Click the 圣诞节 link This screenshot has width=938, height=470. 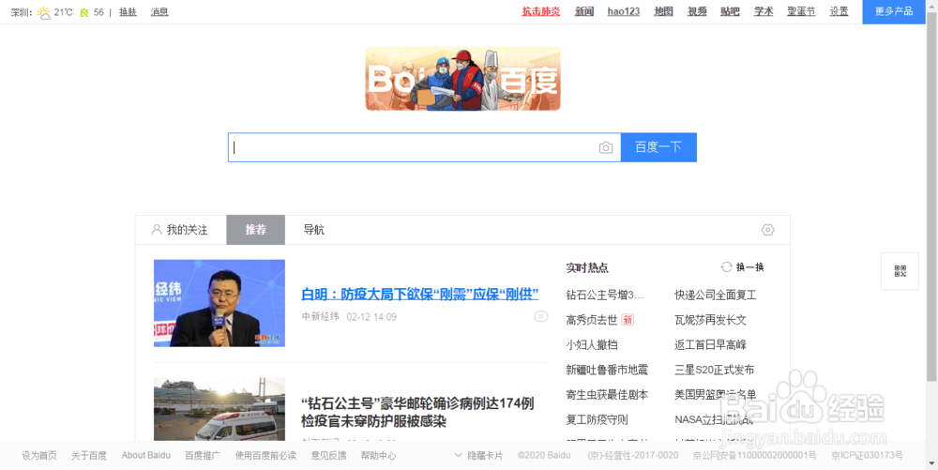coord(801,11)
